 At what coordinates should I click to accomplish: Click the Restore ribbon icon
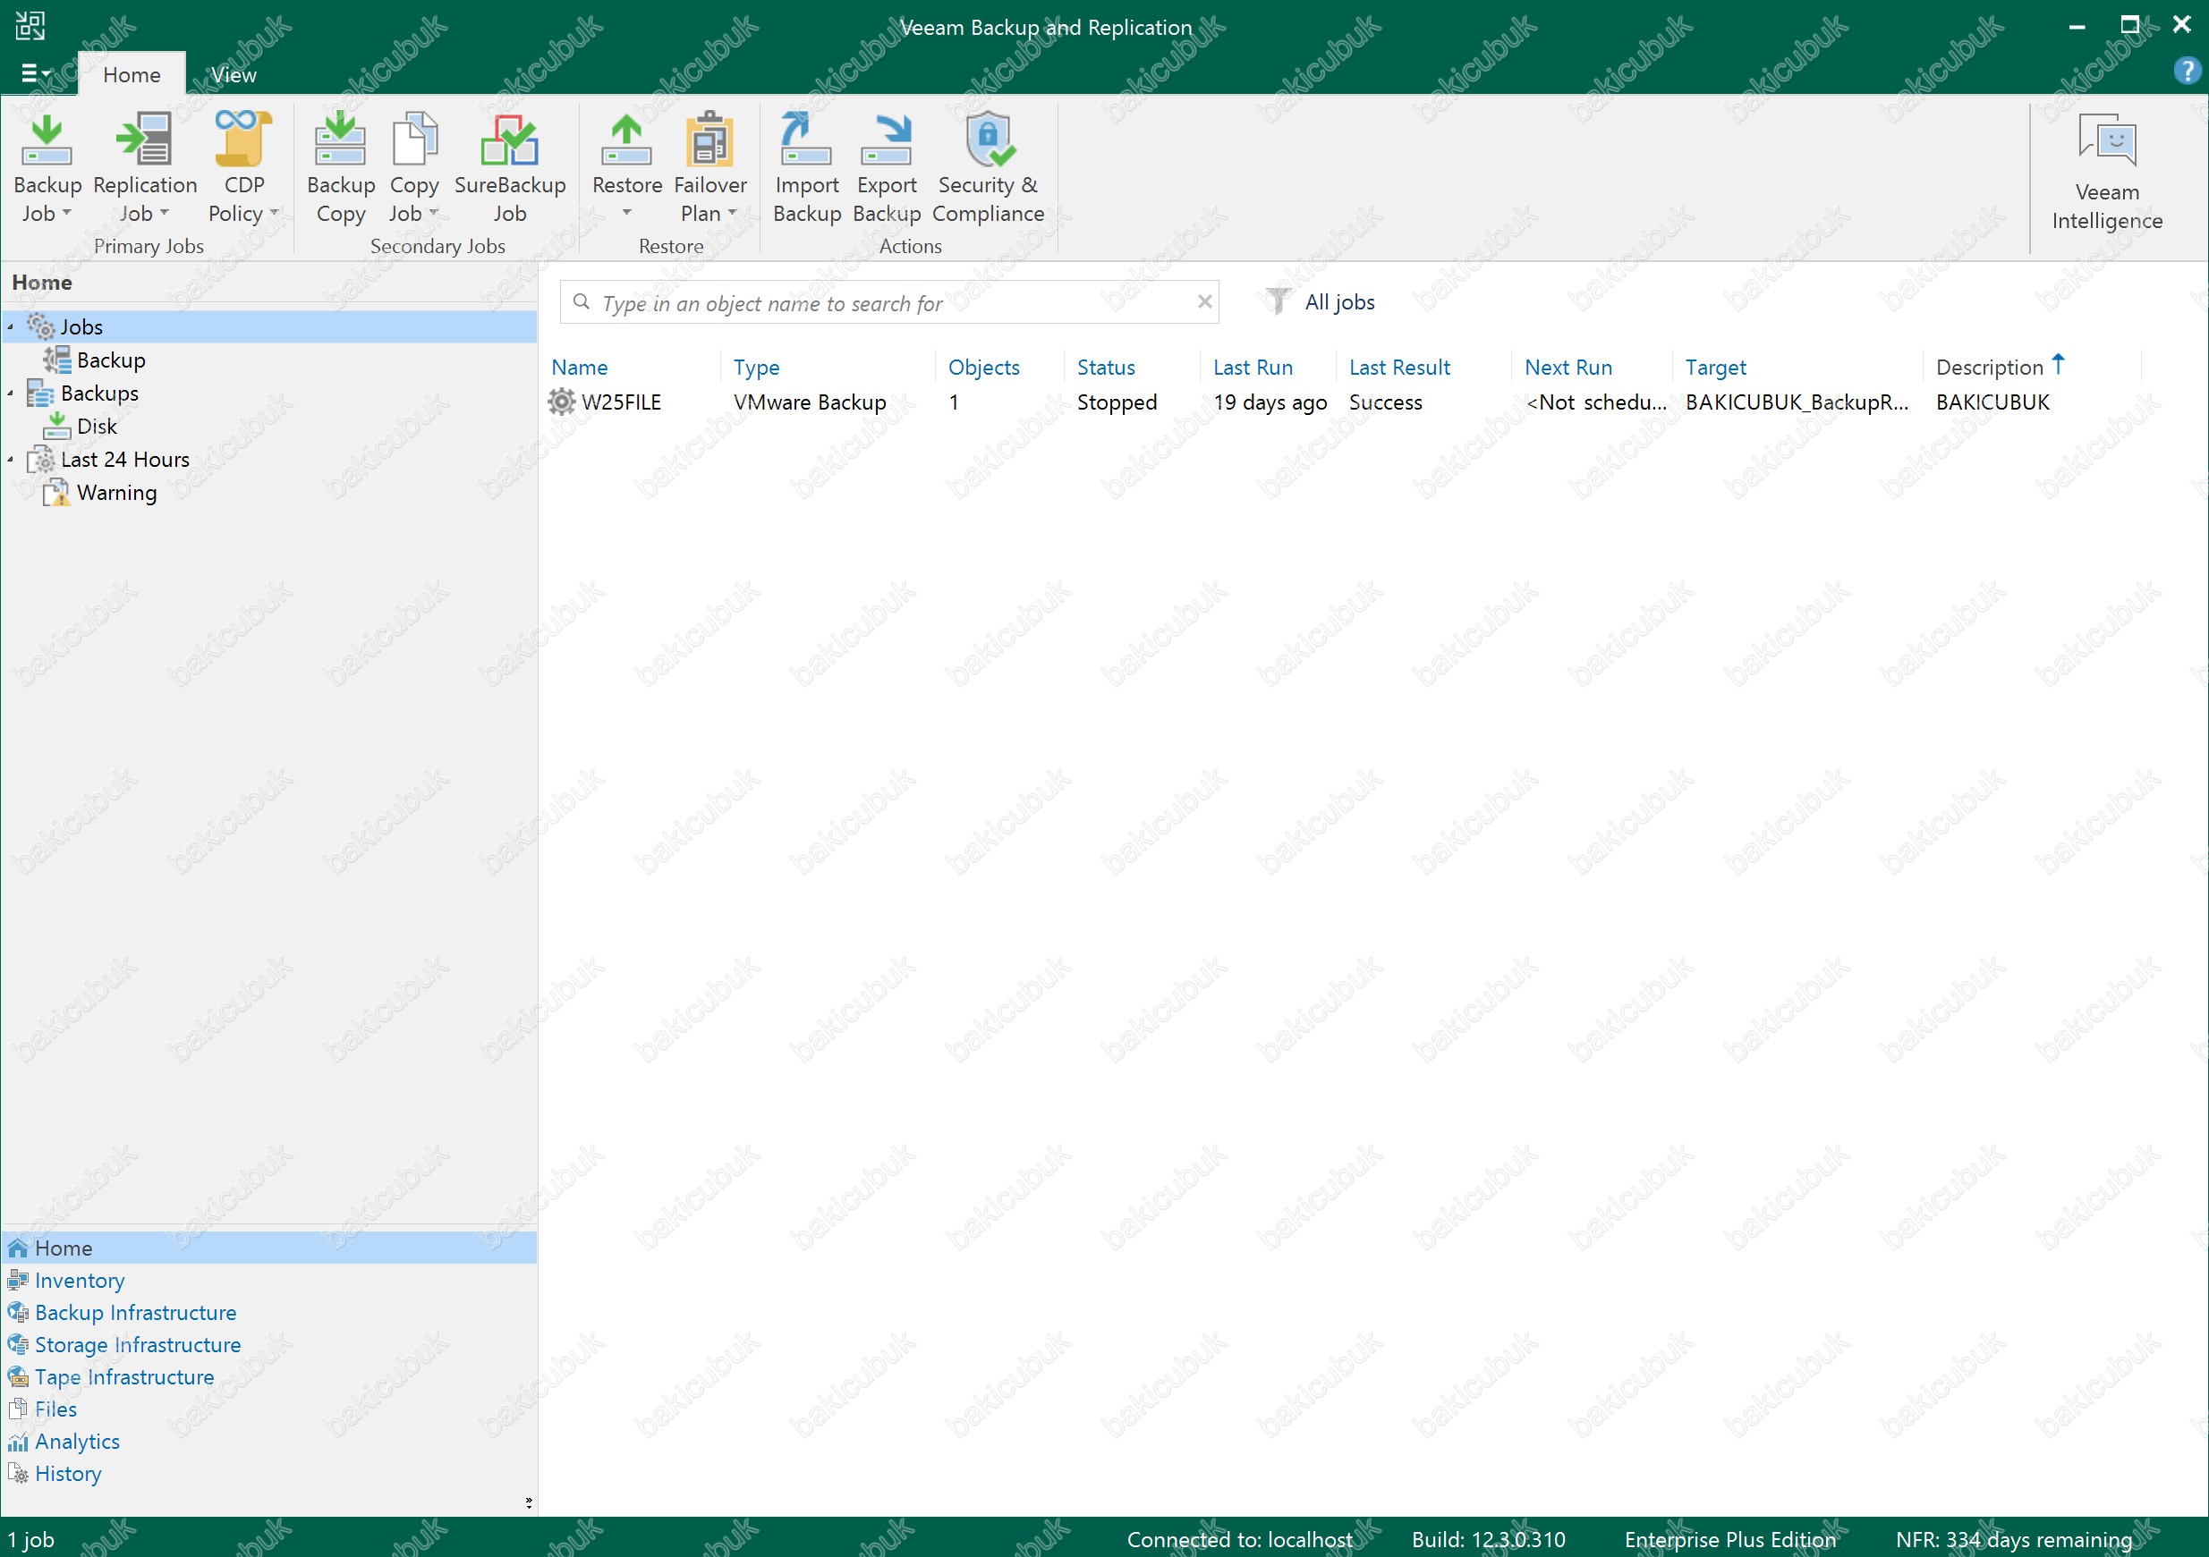[x=626, y=140]
